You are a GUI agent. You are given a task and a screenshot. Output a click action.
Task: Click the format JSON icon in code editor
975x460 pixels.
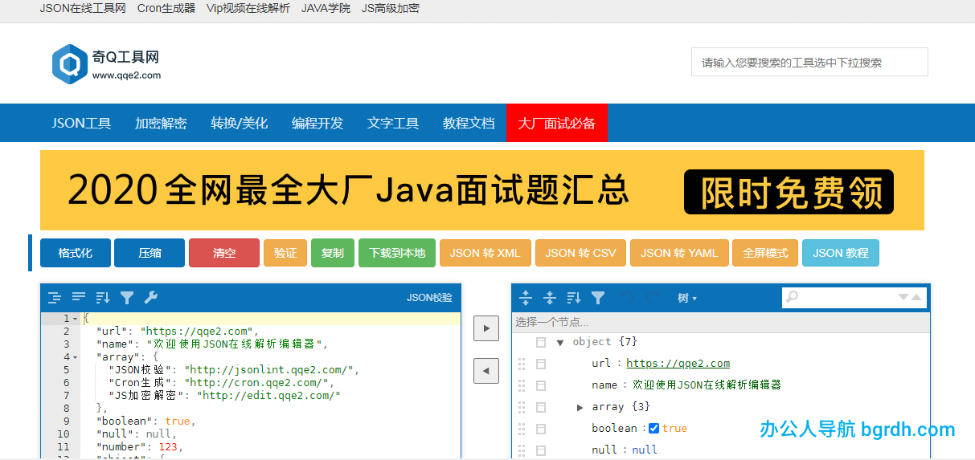point(55,298)
